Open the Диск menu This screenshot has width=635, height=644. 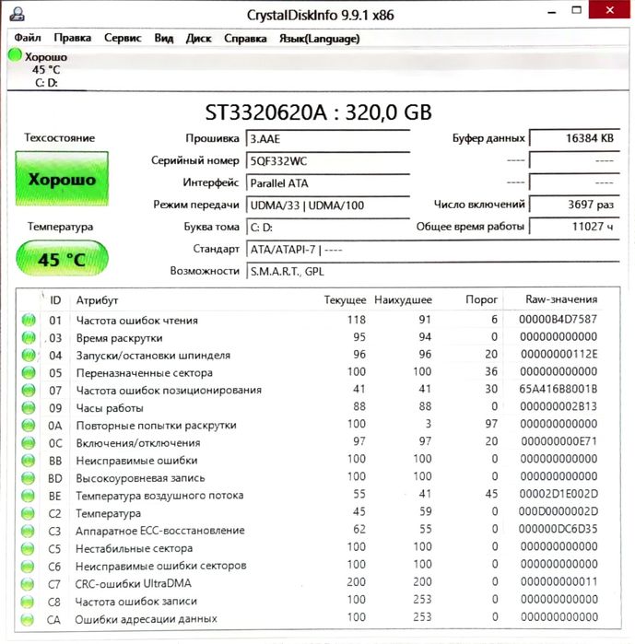click(x=198, y=38)
